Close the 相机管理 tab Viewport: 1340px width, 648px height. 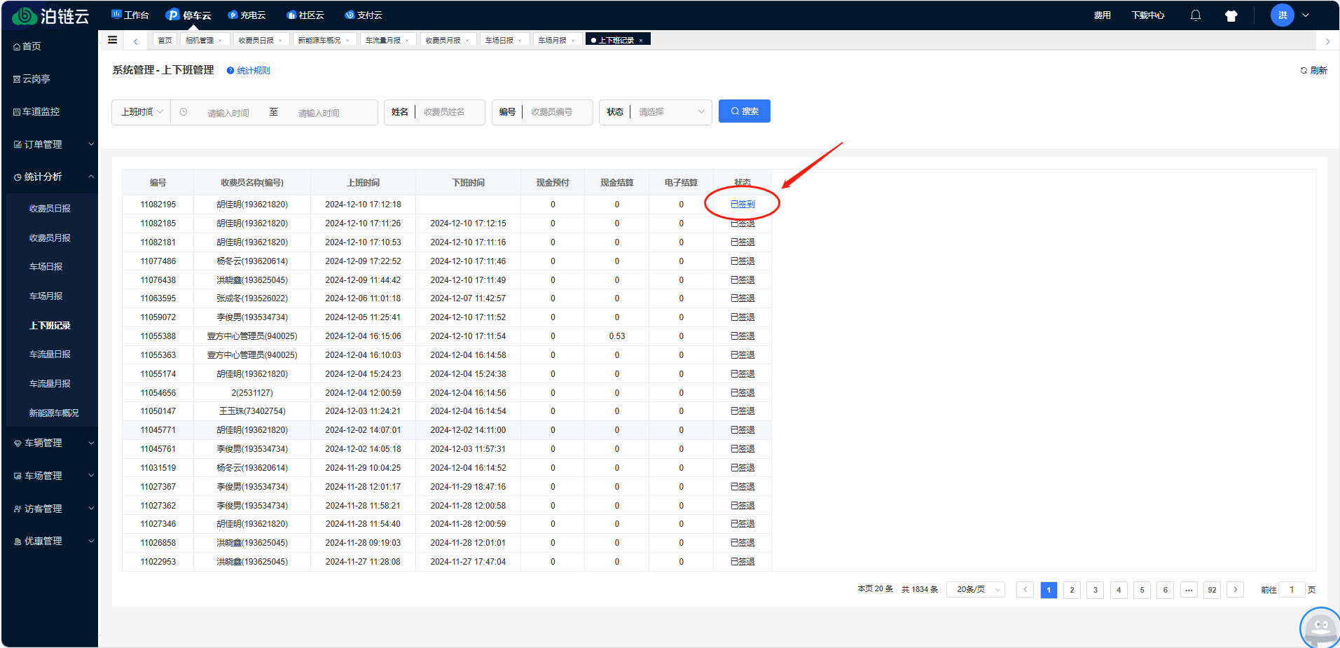(220, 41)
